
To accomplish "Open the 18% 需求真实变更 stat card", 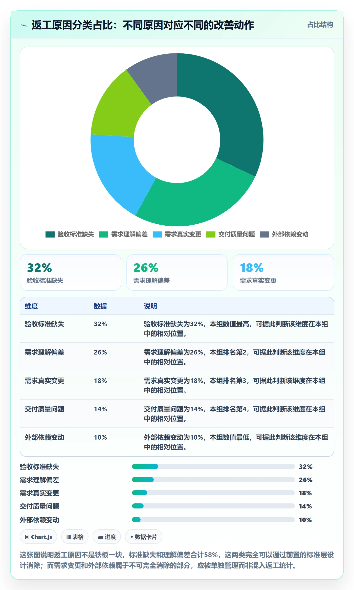I will tap(283, 272).
